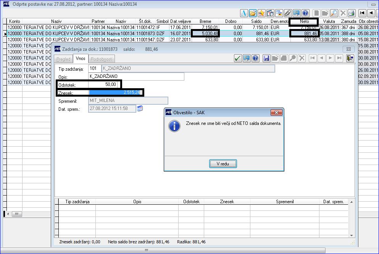Open the star favorites icon

[261, 13]
